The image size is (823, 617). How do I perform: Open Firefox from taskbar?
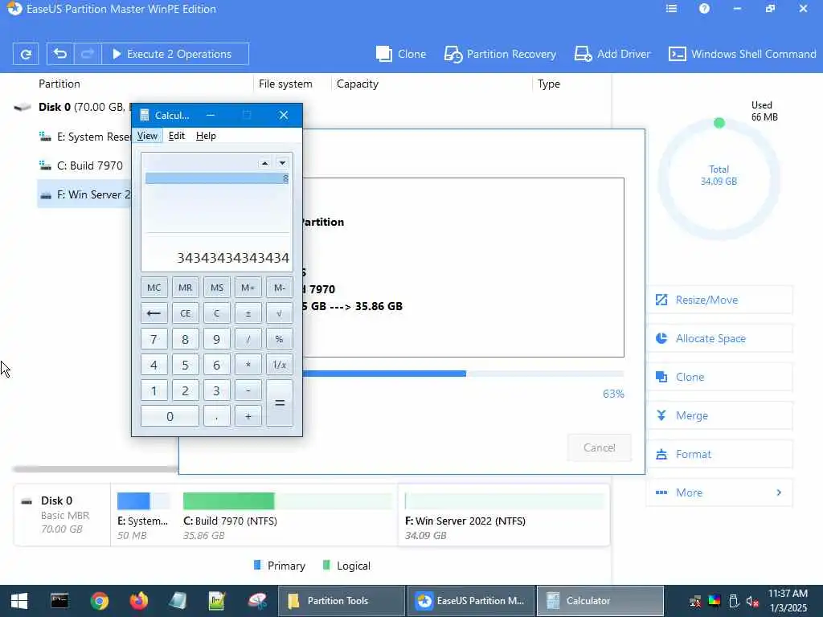click(x=139, y=601)
